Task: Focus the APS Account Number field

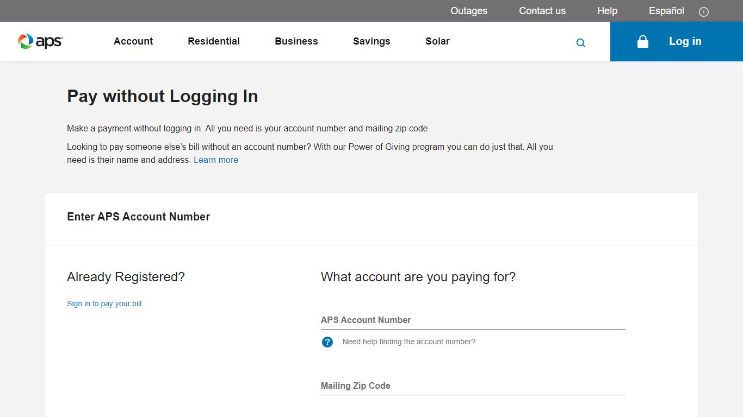Action: pyautogui.click(x=473, y=320)
